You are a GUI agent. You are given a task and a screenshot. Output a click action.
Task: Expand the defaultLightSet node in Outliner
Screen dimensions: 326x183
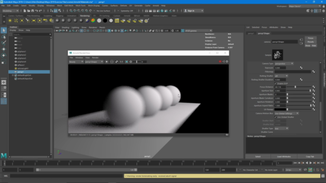pyautogui.click(x=13, y=75)
